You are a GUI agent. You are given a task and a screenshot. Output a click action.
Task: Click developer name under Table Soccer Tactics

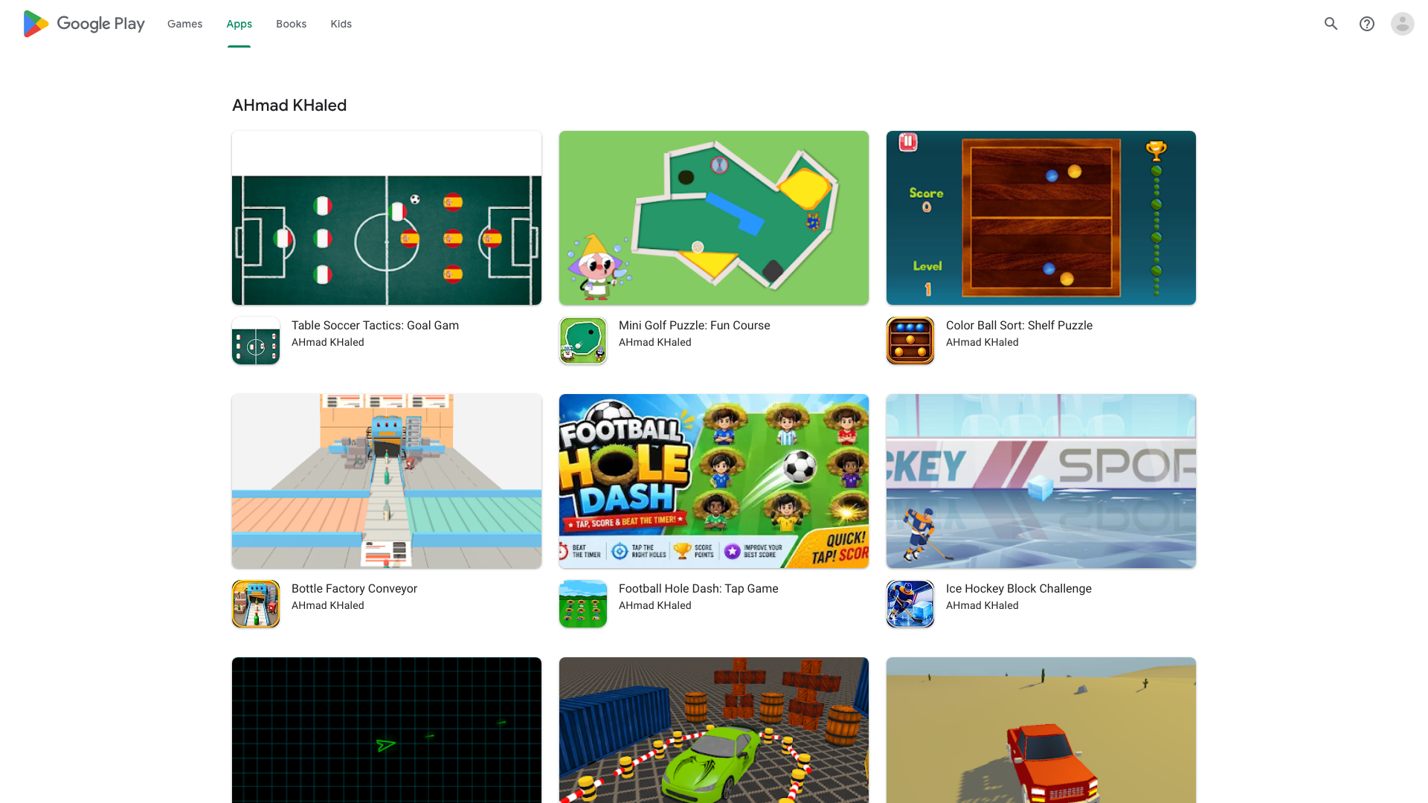point(328,342)
